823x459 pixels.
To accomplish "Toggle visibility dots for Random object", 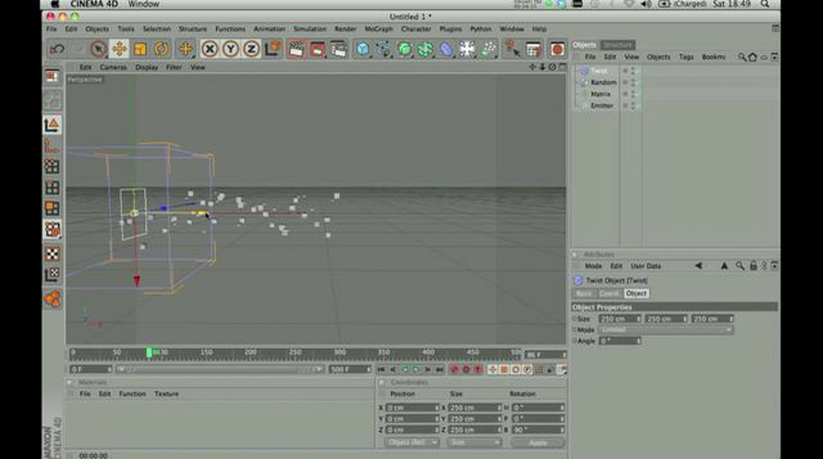I will point(633,82).
